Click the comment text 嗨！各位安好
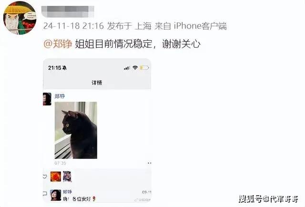The width and height of the screenshot is (305, 207). click(x=77, y=199)
